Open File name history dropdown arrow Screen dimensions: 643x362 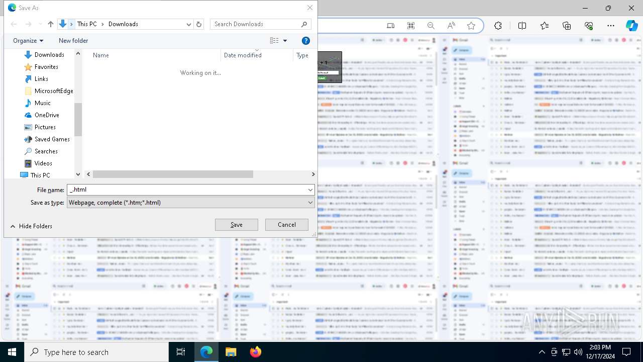point(310,190)
